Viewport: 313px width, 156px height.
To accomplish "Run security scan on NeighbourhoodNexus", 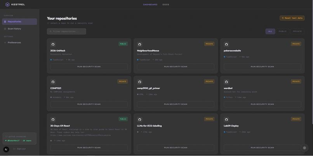I will pos(176,67).
